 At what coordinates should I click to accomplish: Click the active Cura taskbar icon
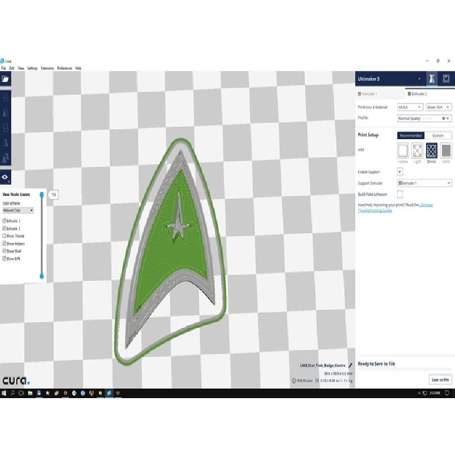[109, 393]
